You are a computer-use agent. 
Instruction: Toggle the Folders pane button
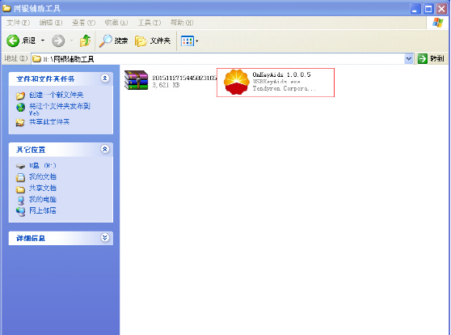[x=153, y=41]
